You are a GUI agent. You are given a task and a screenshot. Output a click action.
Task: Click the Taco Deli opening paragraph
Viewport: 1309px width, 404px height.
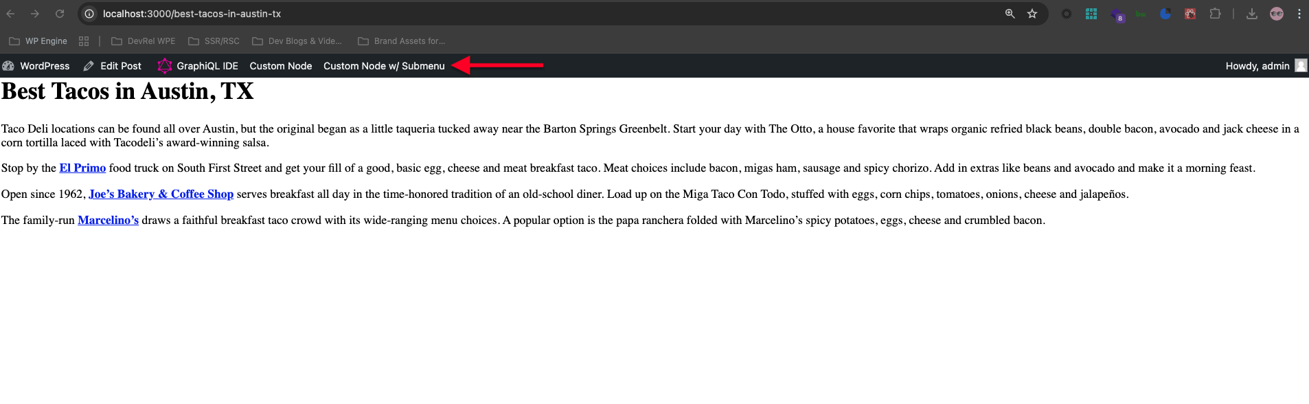(x=650, y=136)
